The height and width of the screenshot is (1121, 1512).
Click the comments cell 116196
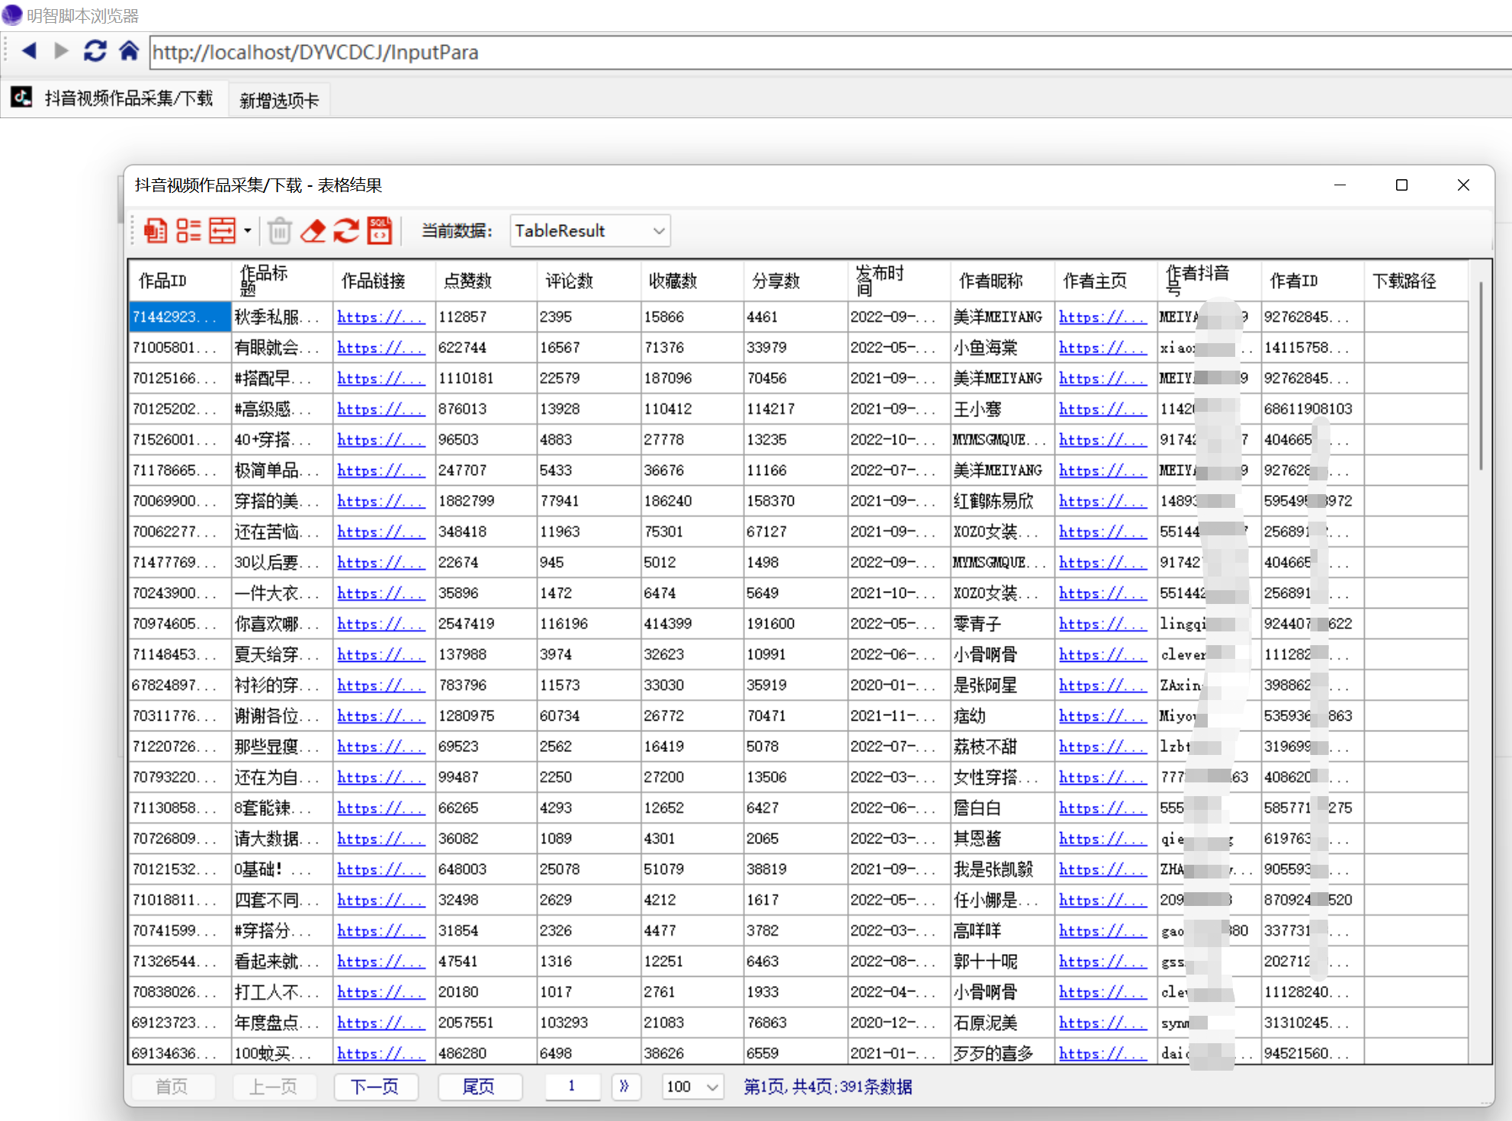(x=589, y=624)
